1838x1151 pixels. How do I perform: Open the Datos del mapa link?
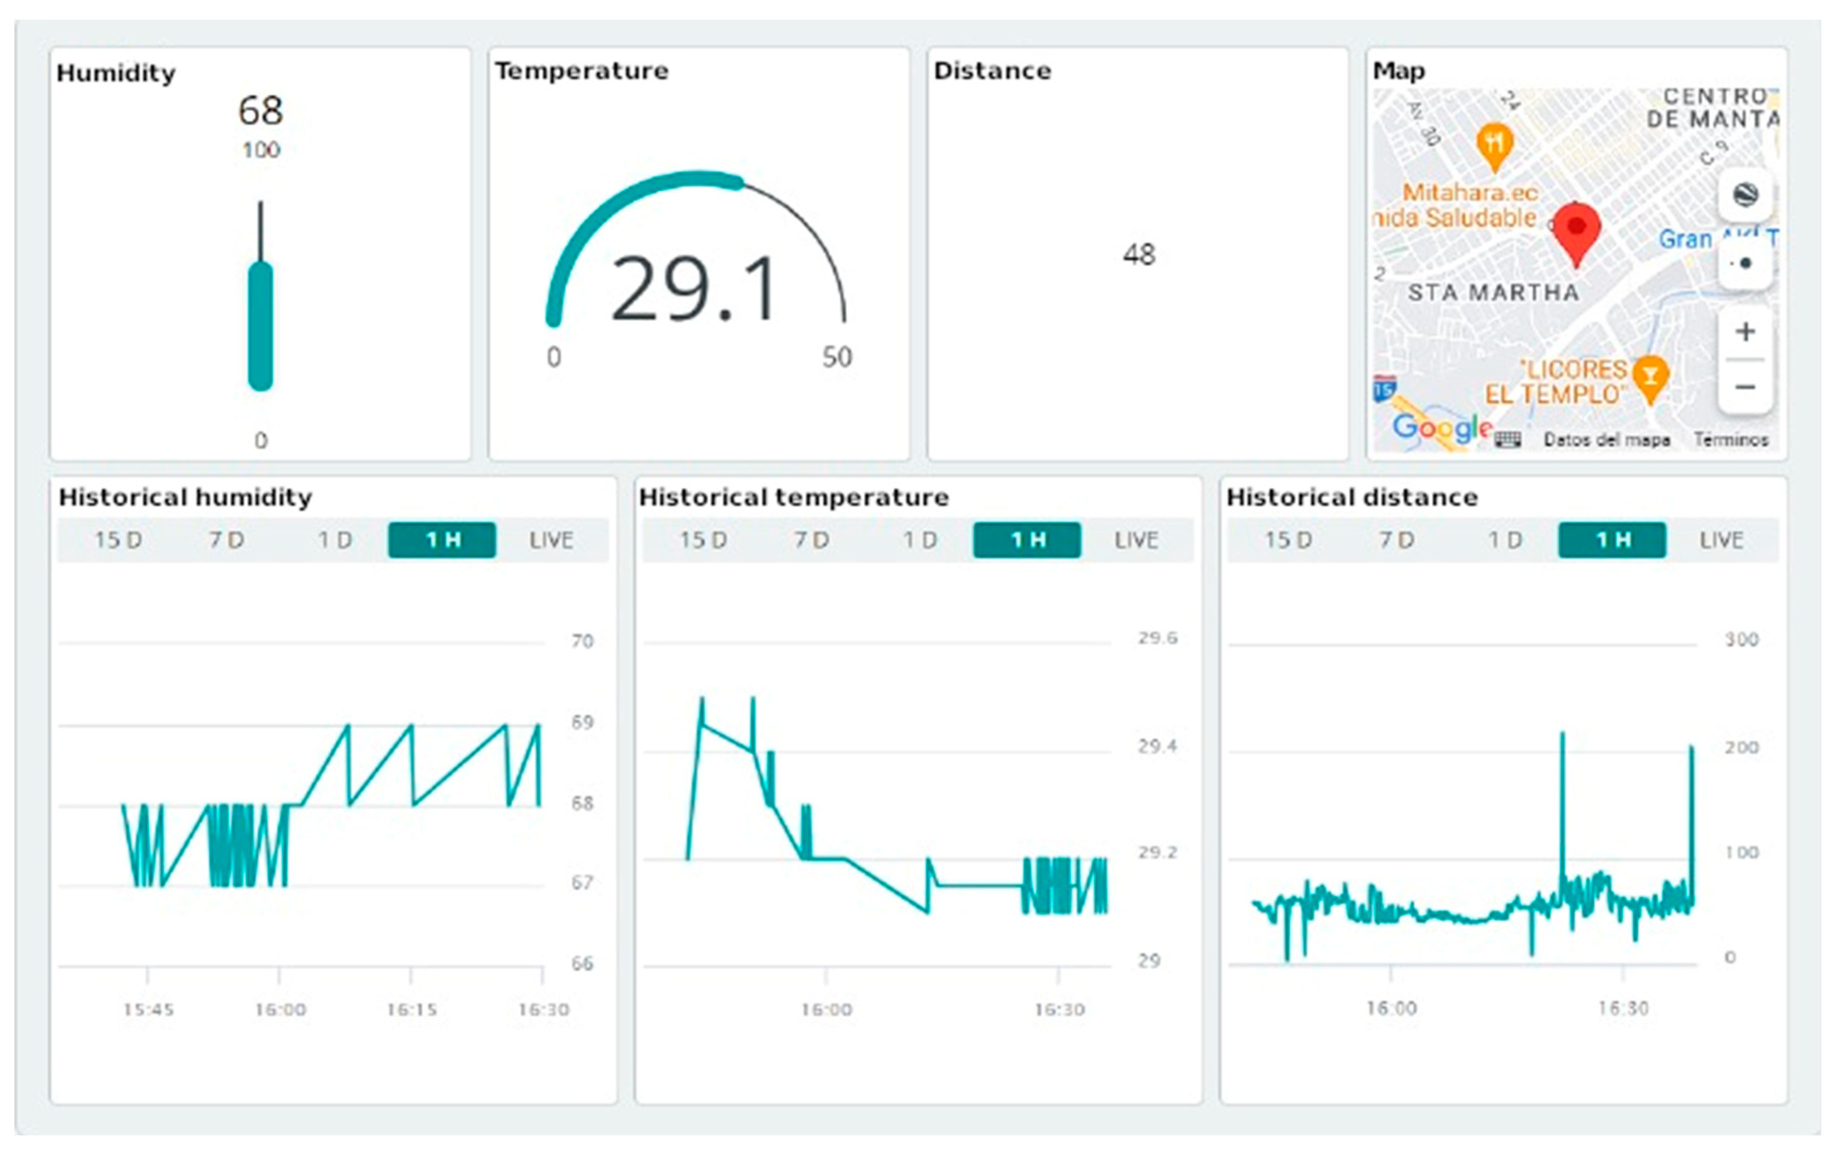click(x=1607, y=440)
